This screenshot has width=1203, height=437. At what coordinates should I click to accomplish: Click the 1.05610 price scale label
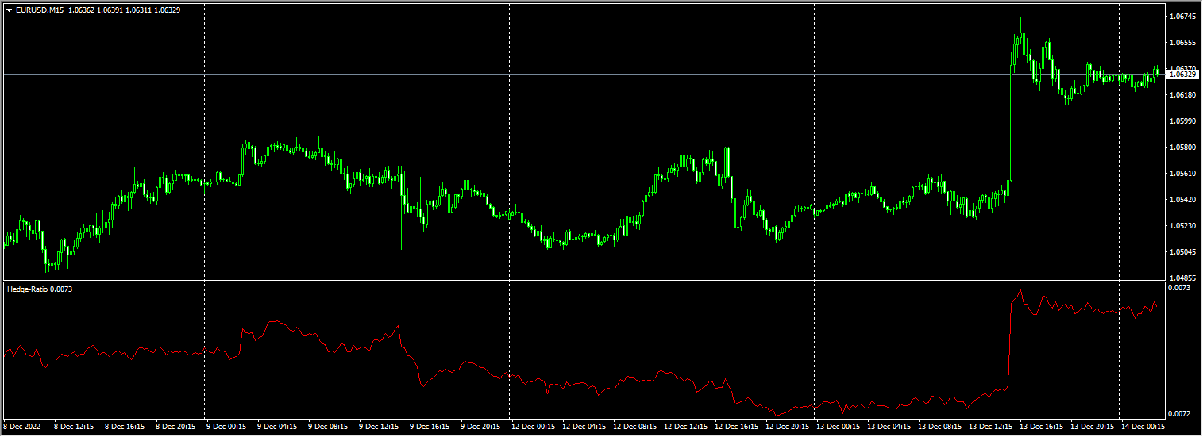point(1183,173)
